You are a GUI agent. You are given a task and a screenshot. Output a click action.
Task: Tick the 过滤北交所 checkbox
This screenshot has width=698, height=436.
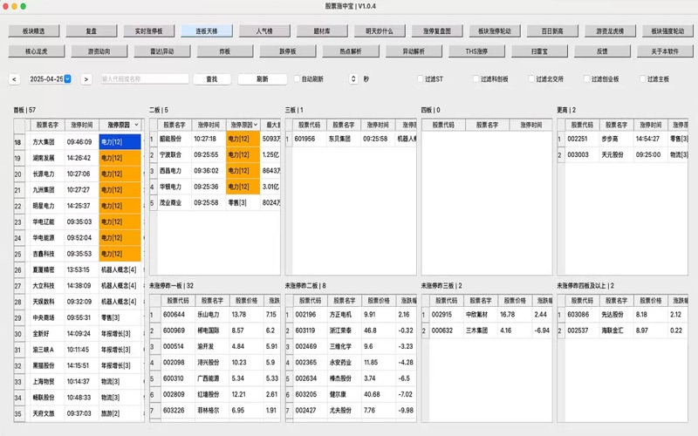pos(531,79)
